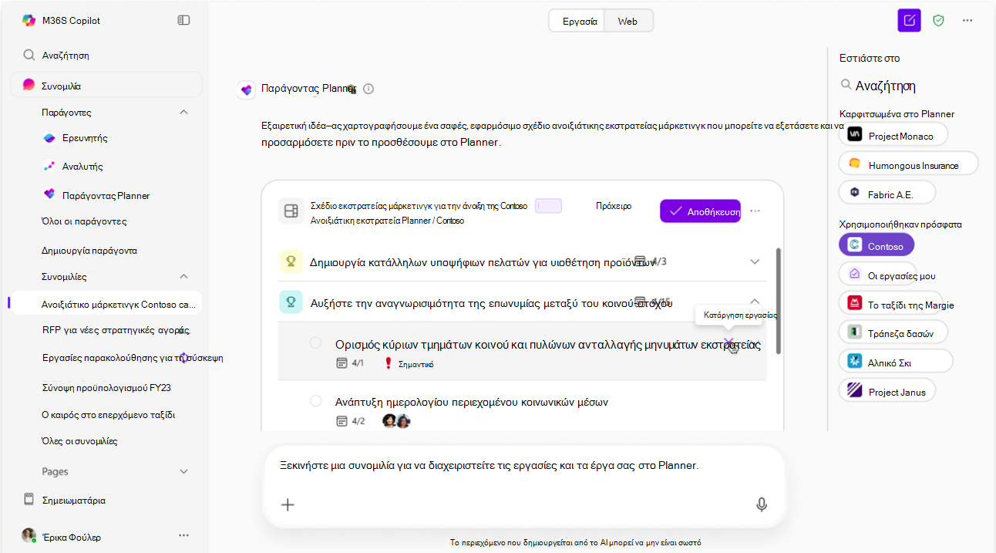Screen dimensions: 996x553
Task: Open conversation Ανοιξιάτικο μάρκετινγκ Contoso
Action: coord(106,304)
